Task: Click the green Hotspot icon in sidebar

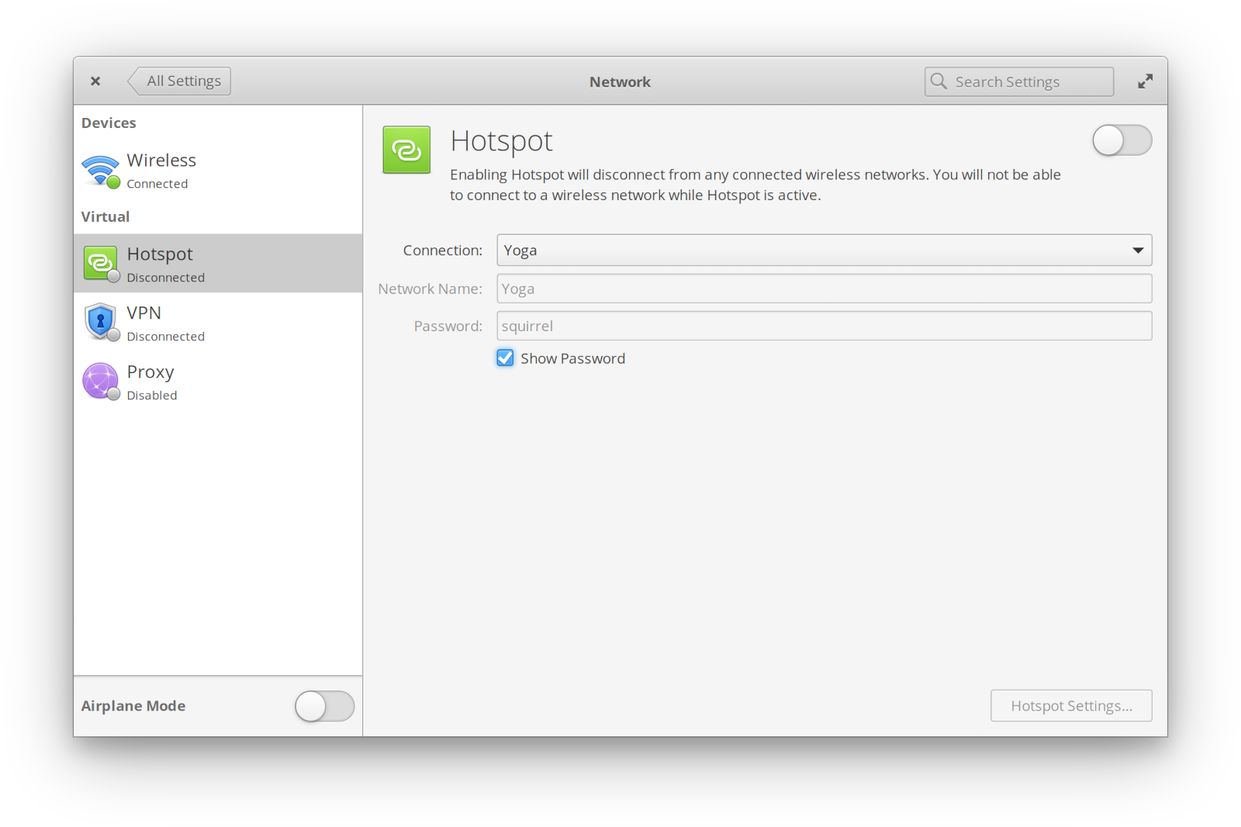Action: tap(100, 264)
